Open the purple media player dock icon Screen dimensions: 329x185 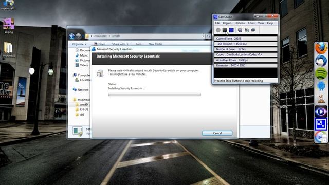click(x=321, y=112)
